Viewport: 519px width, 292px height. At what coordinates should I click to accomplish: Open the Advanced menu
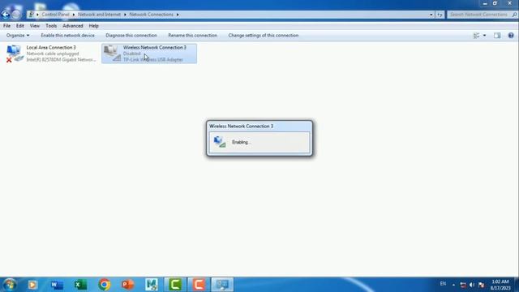(73, 26)
